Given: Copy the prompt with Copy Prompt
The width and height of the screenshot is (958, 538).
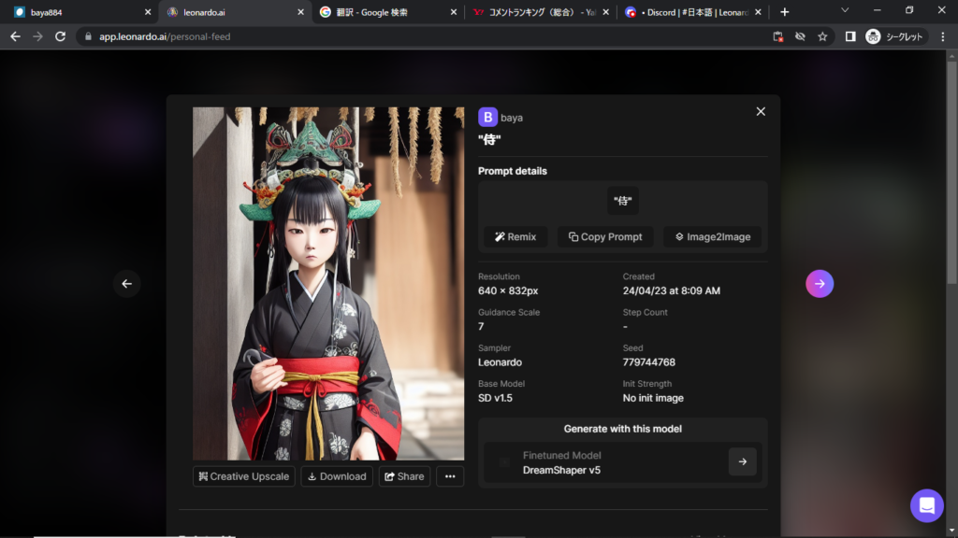Looking at the screenshot, I should (x=605, y=237).
